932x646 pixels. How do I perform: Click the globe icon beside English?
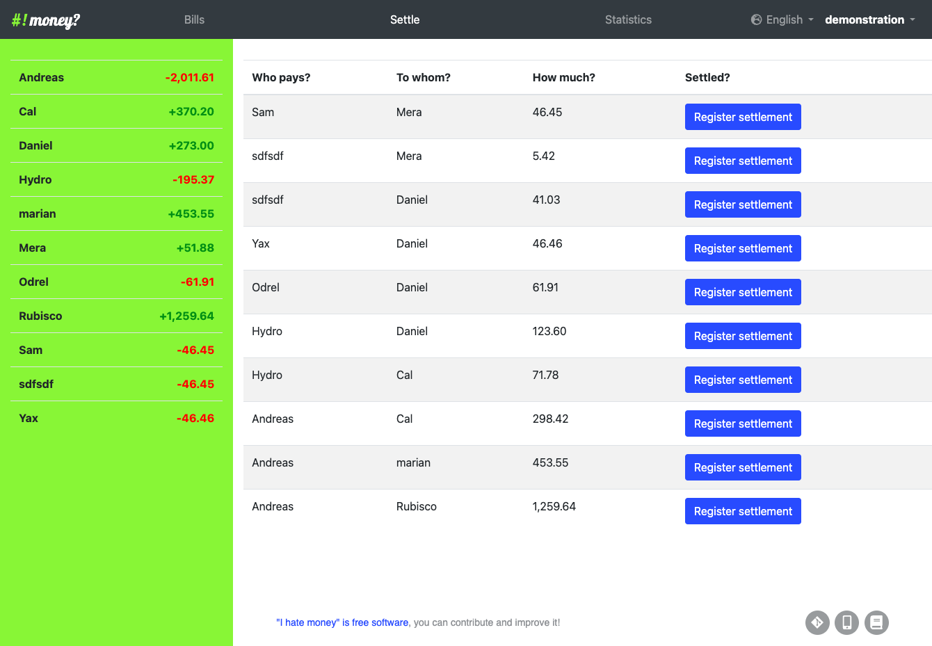757,19
